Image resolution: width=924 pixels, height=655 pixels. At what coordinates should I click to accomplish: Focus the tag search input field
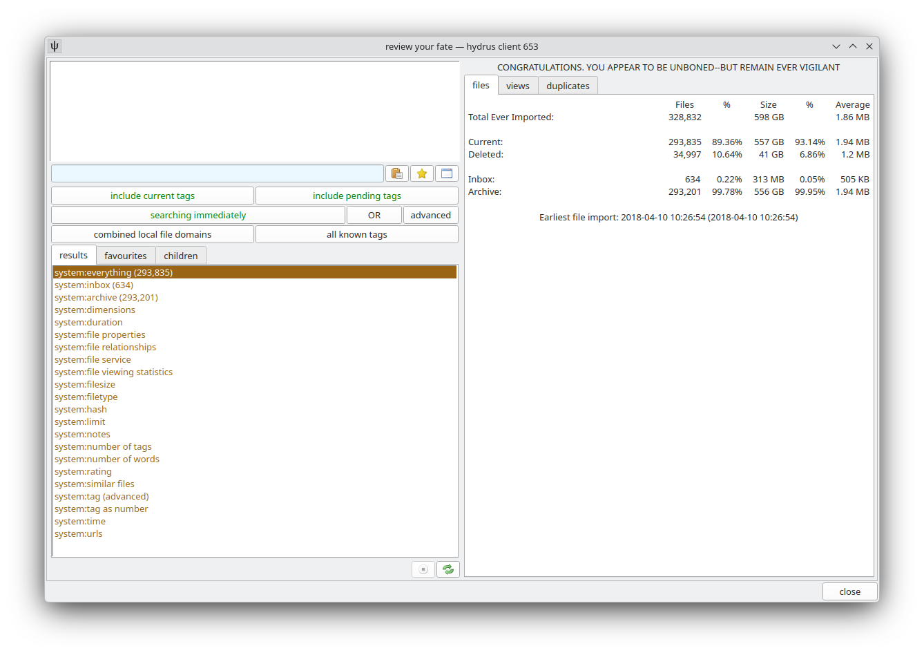tap(218, 173)
